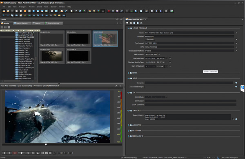The width and height of the screenshot is (245, 159).
Task: Select the Outback Wrangler folder
Action: pos(23,74)
